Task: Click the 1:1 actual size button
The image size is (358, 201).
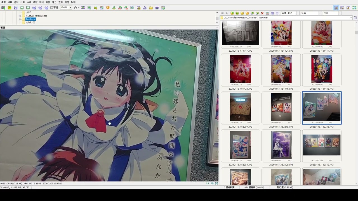Action: click(x=208, y=183)
